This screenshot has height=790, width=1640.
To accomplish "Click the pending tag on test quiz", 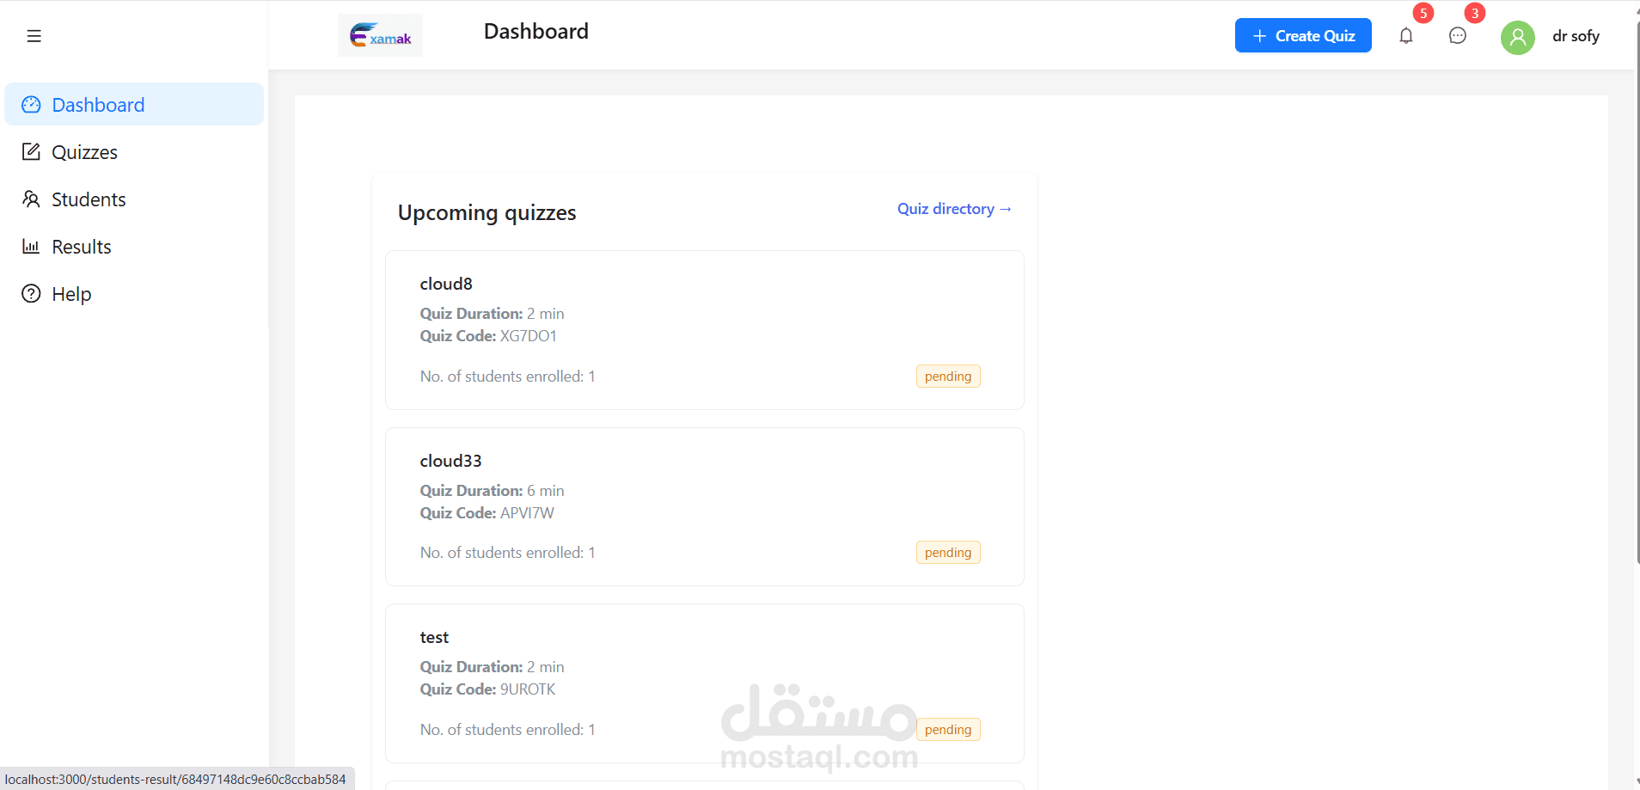I will point(948,730).
